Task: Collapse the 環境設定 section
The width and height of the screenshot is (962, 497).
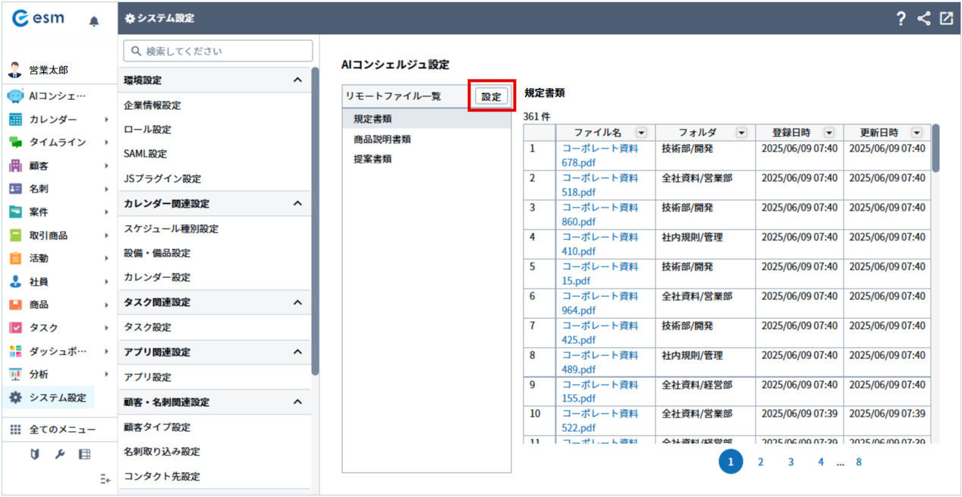Action: click(x=297, y=80)
